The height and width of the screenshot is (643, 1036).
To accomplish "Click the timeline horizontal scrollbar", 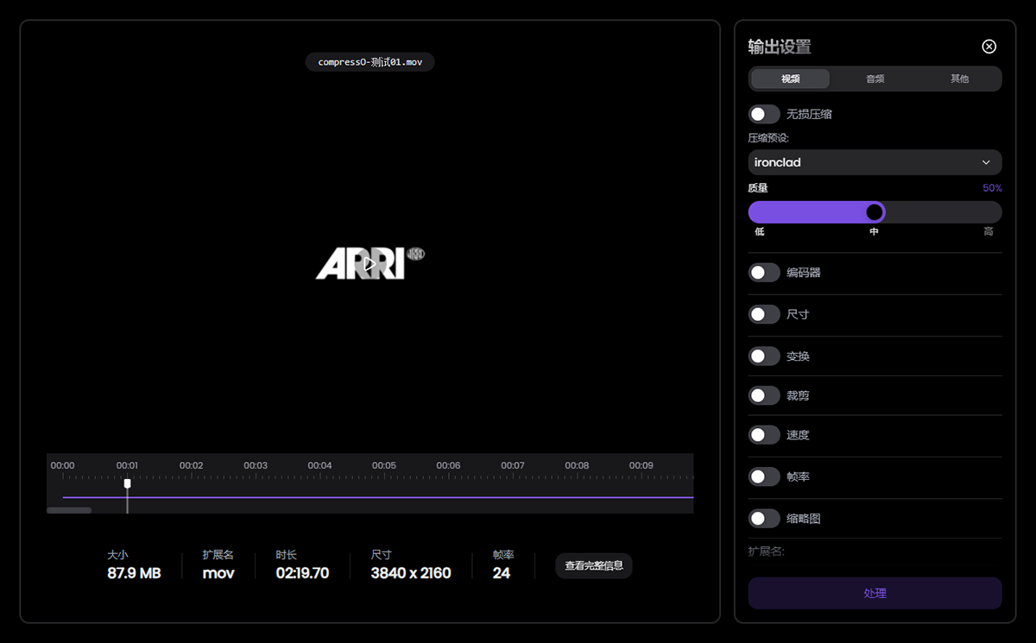I will pyautogui.click(x=69, y=510).
